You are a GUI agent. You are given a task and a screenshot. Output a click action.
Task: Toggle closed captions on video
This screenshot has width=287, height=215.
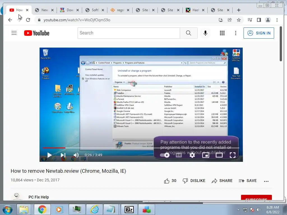tap(179, 155)
